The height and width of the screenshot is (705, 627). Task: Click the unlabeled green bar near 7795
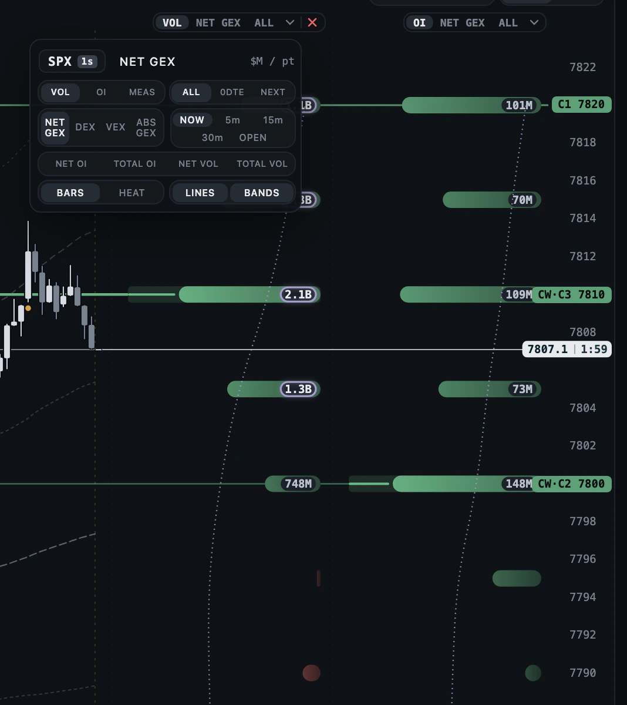[517, 578]
